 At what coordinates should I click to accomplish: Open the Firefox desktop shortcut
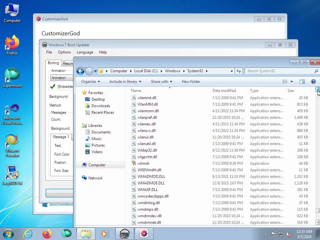pos(12,45)
